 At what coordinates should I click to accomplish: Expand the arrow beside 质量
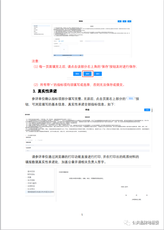pyautogui.click(x=26, y=177)
